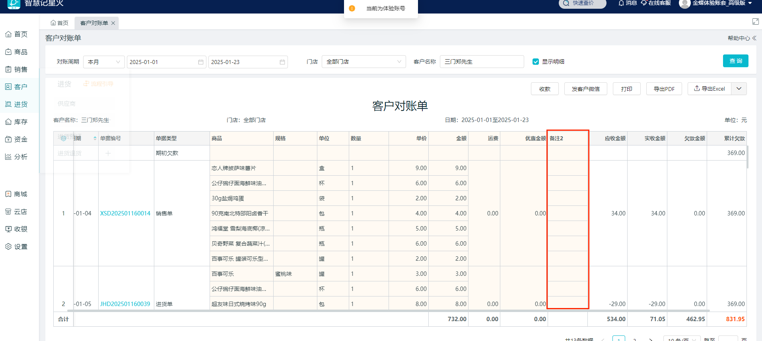
Task: Open 首页 in left sidebar
Action: pos(16,34)
